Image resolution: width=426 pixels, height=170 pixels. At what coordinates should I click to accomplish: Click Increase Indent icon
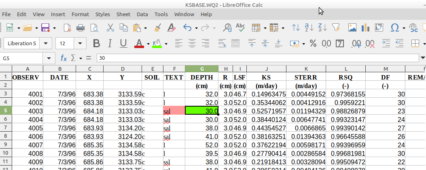point(386,43)
